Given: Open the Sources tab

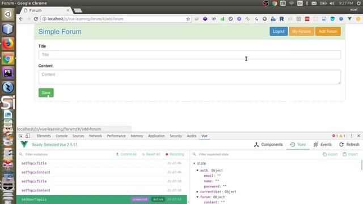Looking at the screenshot, I should click(78, 136).
